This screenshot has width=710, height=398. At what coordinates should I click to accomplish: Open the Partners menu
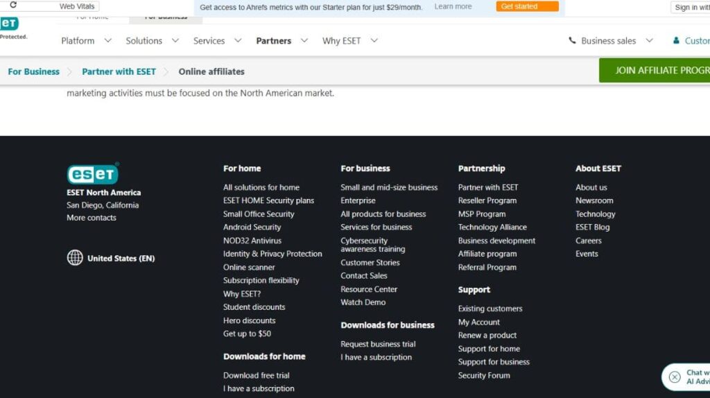tap(273, 41)
